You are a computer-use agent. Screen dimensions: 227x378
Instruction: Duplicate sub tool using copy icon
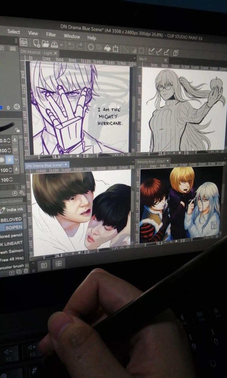coord(19,272)
